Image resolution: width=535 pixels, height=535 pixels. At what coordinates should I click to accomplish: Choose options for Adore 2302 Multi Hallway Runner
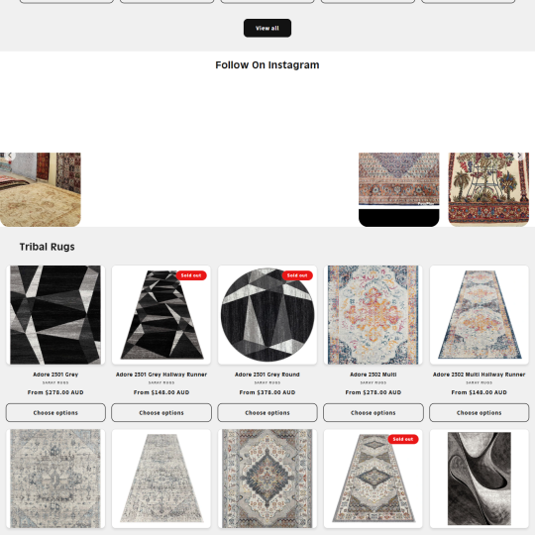480,412
